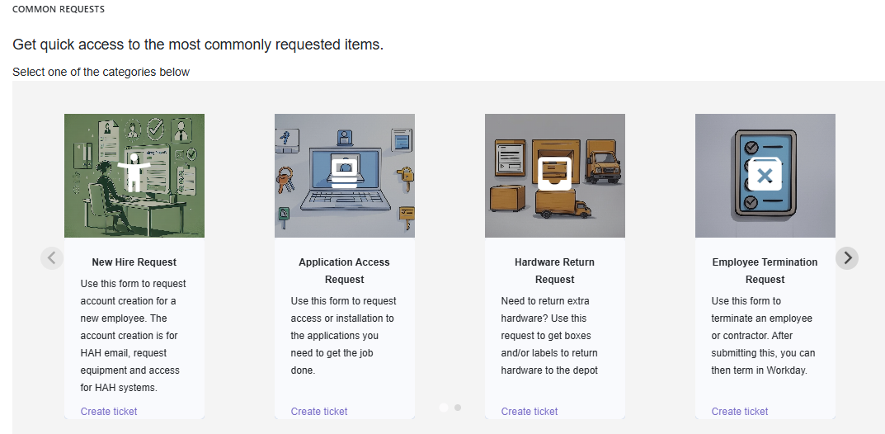Create ticket for New Hire Request
Screen dimensions: 885x434
pos(109,412)
